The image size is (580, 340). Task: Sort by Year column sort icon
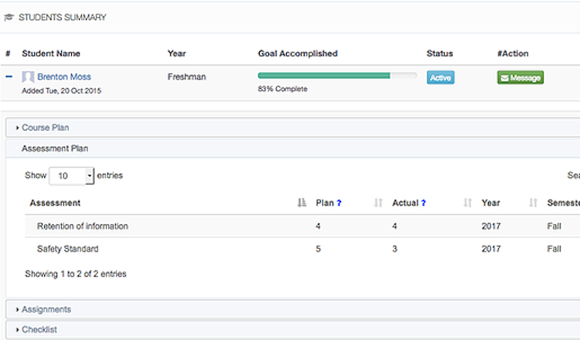click(533, 203)
